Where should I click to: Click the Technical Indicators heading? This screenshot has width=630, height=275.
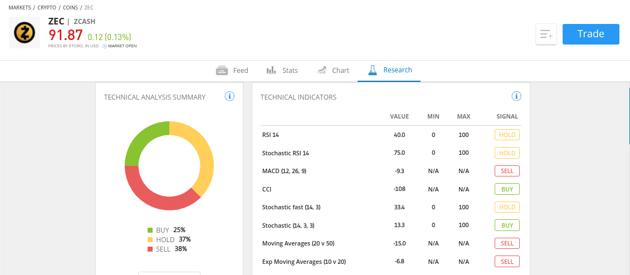[x=299, y=97]
